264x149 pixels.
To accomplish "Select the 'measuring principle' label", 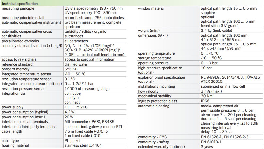I will 18,8.
